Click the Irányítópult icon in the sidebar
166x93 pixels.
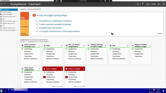point(1,10)
